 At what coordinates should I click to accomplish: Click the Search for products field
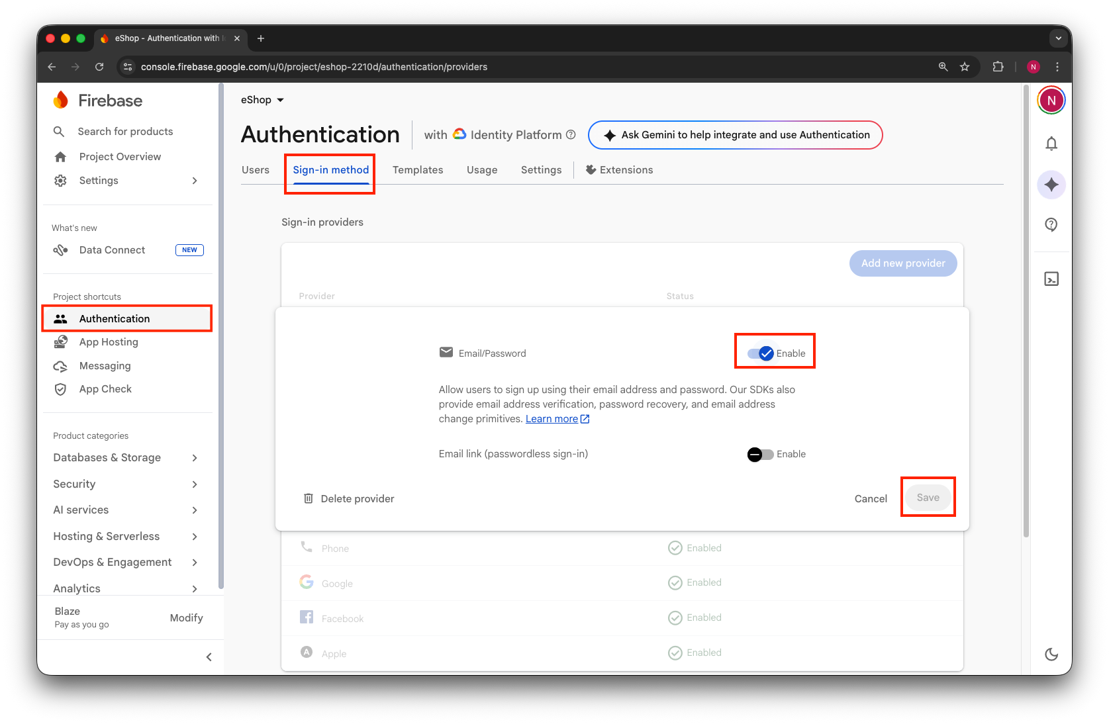[125, 132]
